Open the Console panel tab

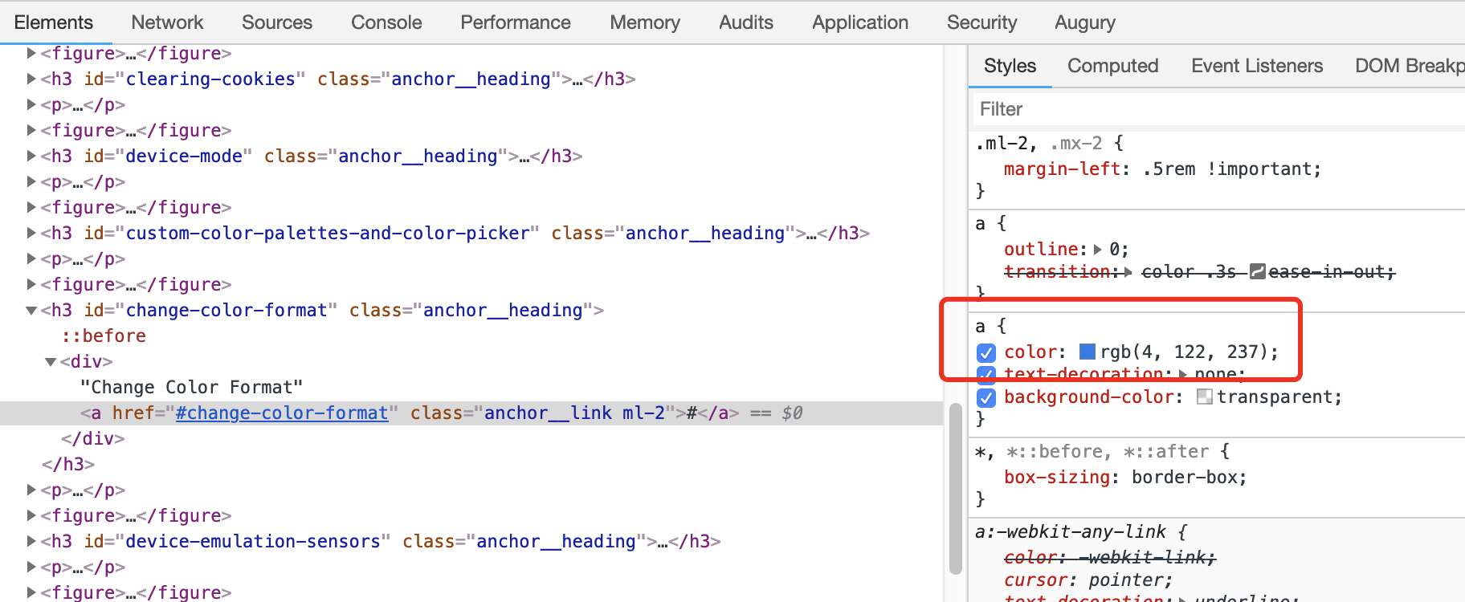[x=386, y=22]
